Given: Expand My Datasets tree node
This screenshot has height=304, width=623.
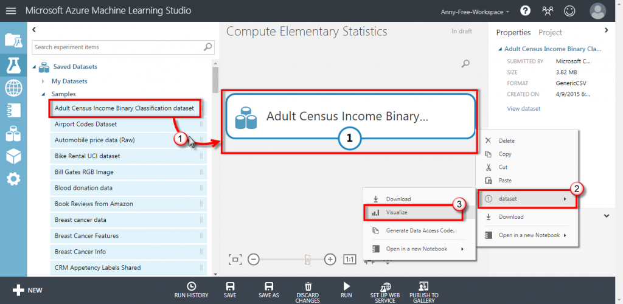Looking at the screenshot, I should pyautogui.click(x=43, y=81).
